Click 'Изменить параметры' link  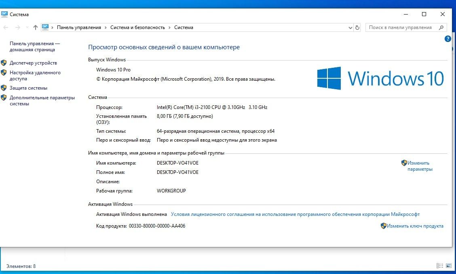(420, 166)
